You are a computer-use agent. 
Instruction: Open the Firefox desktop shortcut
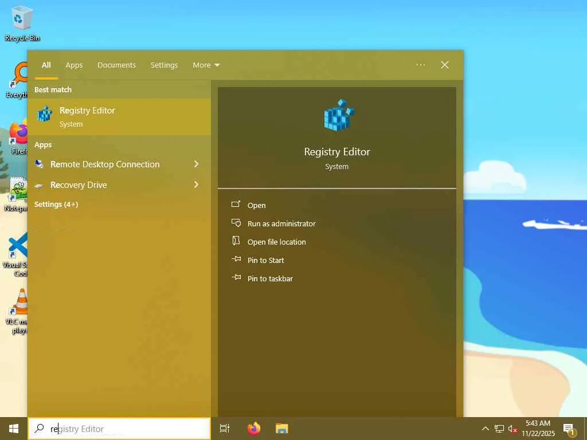tap(18, 137)
